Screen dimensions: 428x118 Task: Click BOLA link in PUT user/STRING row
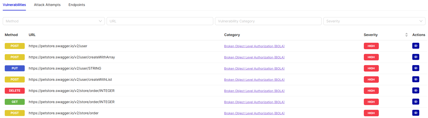coord(254,69)
